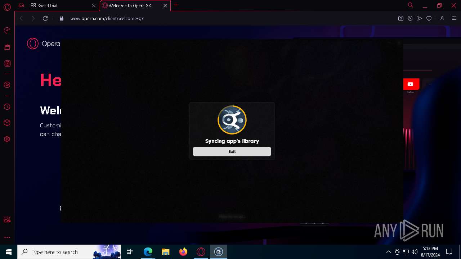Open Extensions cube in sidebar
This screenshot has height=259, width=461.
[7, 123]
